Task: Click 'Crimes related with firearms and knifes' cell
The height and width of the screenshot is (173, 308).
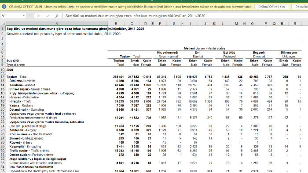Action: coord(35,163)
